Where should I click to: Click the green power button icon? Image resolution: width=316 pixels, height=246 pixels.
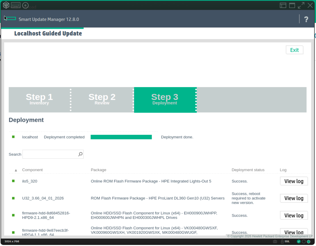coord(309,241)
